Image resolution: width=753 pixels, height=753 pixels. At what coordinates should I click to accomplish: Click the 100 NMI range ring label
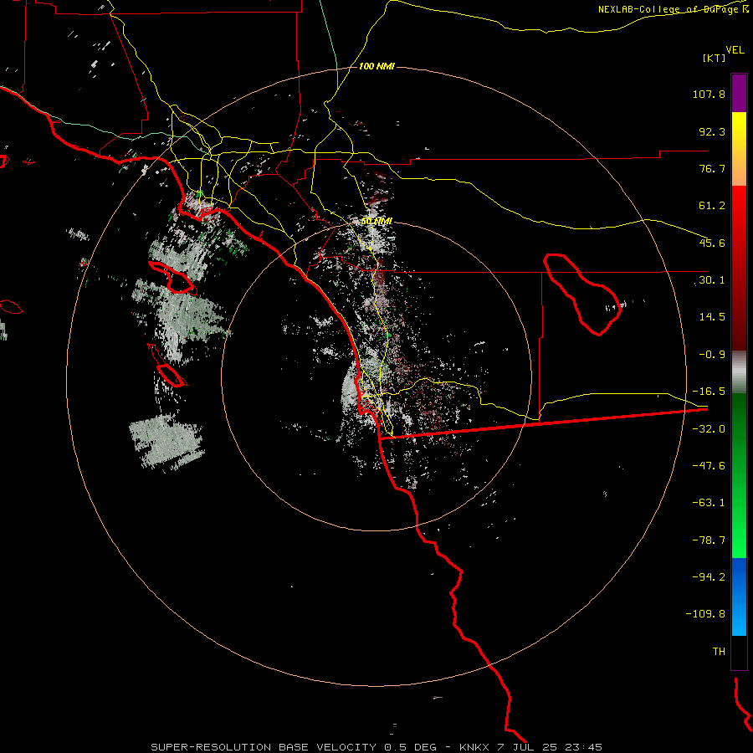[x=376, y=66]
